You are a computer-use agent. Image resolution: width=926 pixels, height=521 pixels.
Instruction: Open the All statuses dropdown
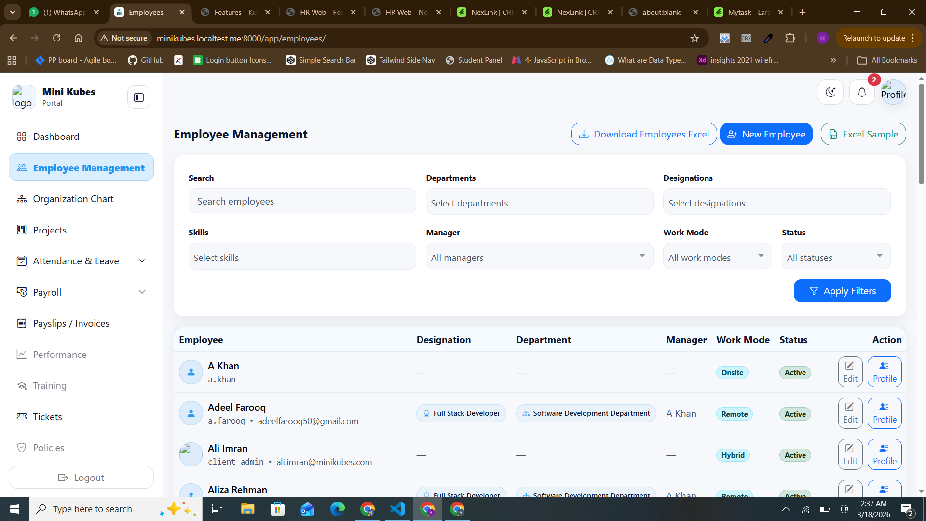click(x=835, y=256)
